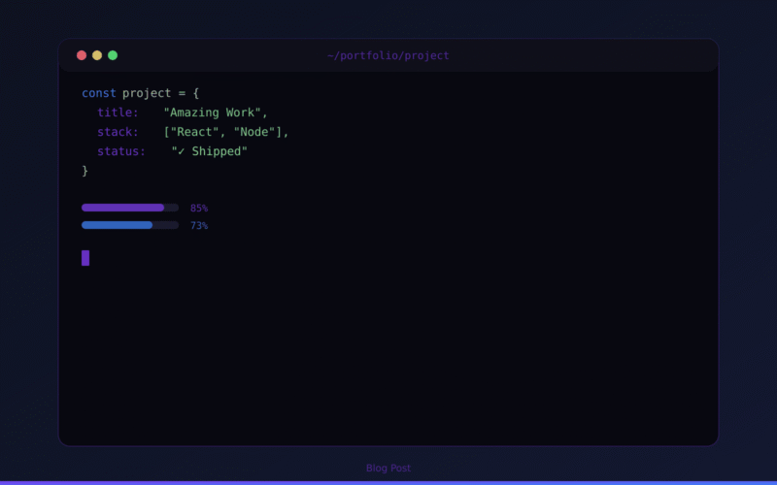The image size is (777, 485).
Task: Click the 'project' variable name
Action: (x=147, y=93)
